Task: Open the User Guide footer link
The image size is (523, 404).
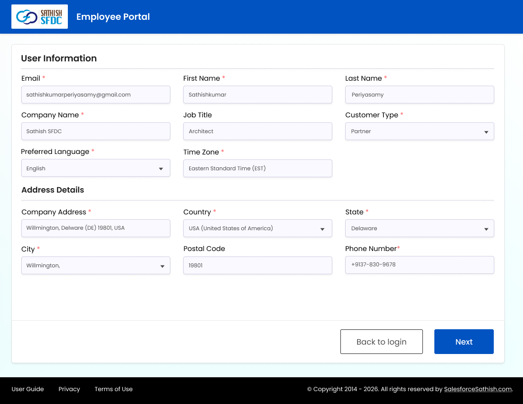Action: point(28,389)
